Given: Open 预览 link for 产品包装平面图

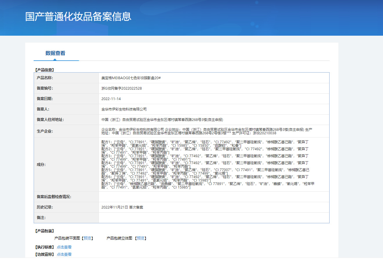Looking at the screenshot, I should click(88, 238).
